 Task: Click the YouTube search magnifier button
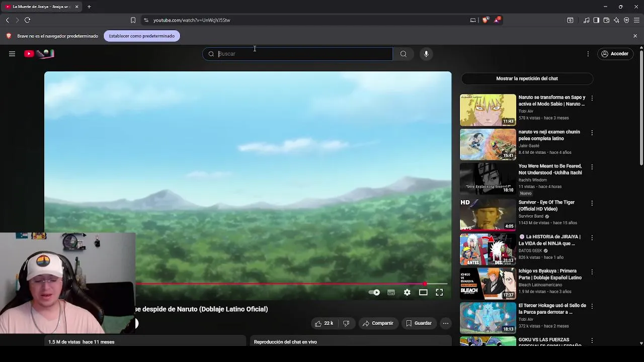(404, 54)
